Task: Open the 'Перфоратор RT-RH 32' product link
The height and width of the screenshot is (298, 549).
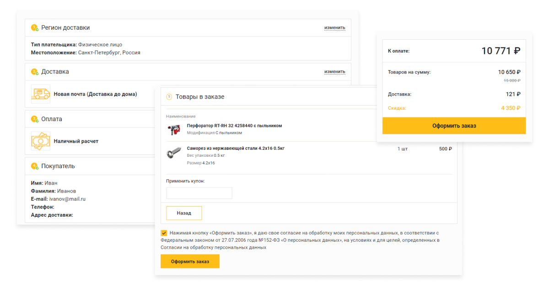Action: (234, 126)
